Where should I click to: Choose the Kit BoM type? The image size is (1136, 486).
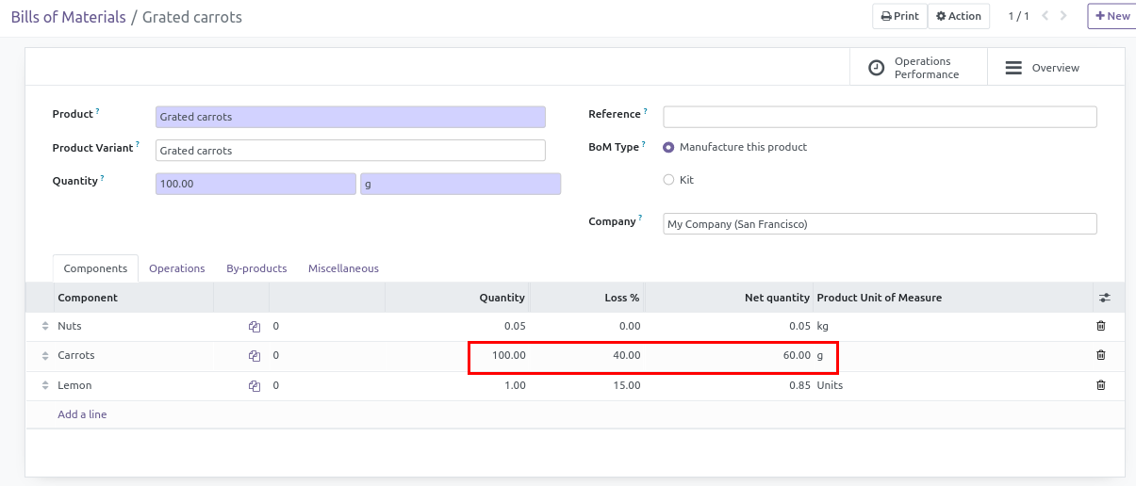669,180
